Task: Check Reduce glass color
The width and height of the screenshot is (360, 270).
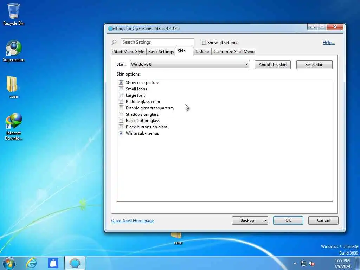Action: (121, 102)
